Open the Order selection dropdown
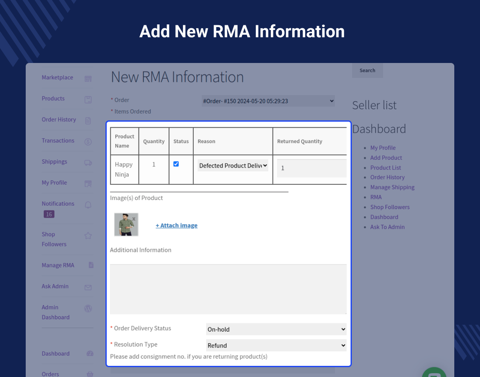This screenshot has height=377, width=480. tap(268, 101)
